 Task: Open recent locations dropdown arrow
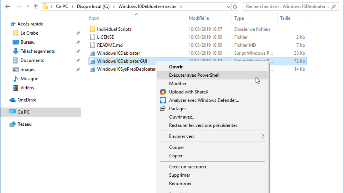(27, 7)
